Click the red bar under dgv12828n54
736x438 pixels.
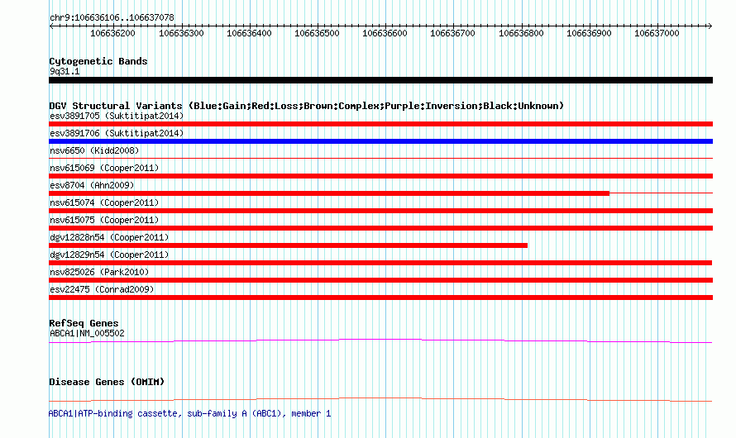click(x=289, y=245)
